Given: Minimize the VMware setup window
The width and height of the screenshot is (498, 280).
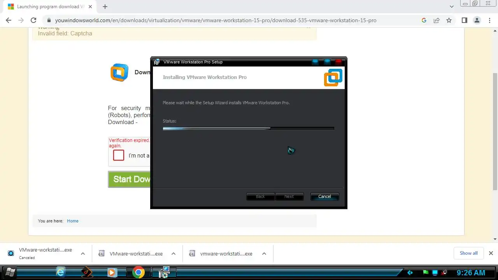Looking at the screenshot, I should point(315,61).
